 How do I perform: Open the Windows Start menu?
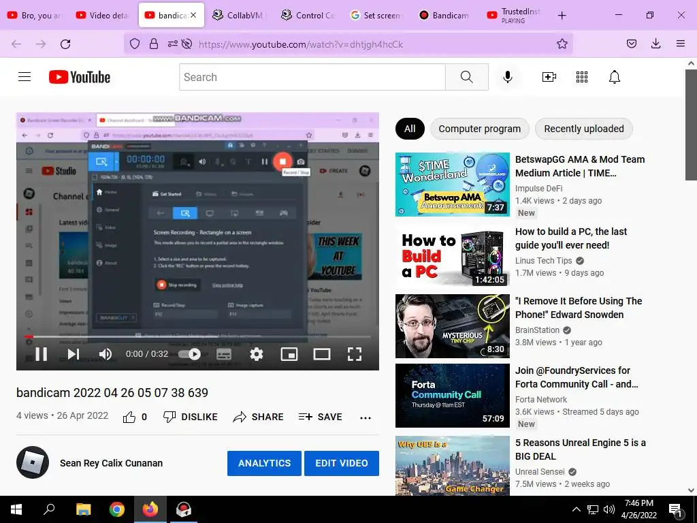[16, 509]
